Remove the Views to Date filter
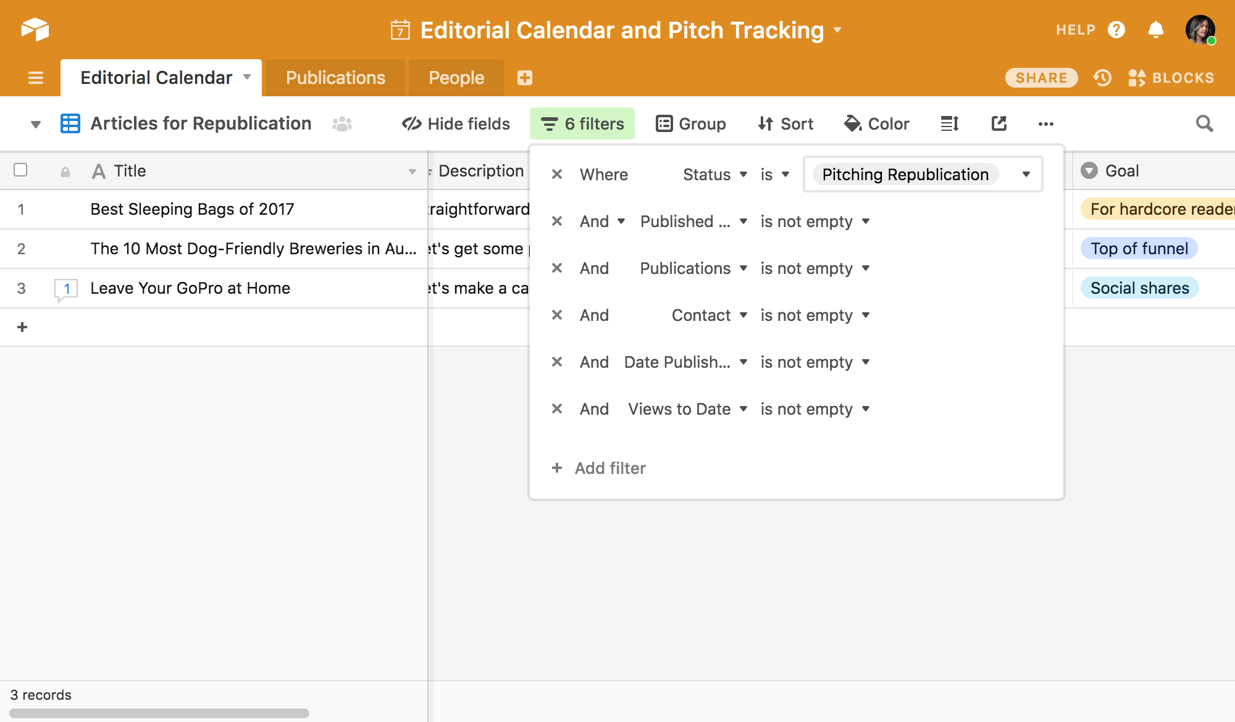This screenshot has width=1235, height=722. pyautogui.click(x=557, y=409)
